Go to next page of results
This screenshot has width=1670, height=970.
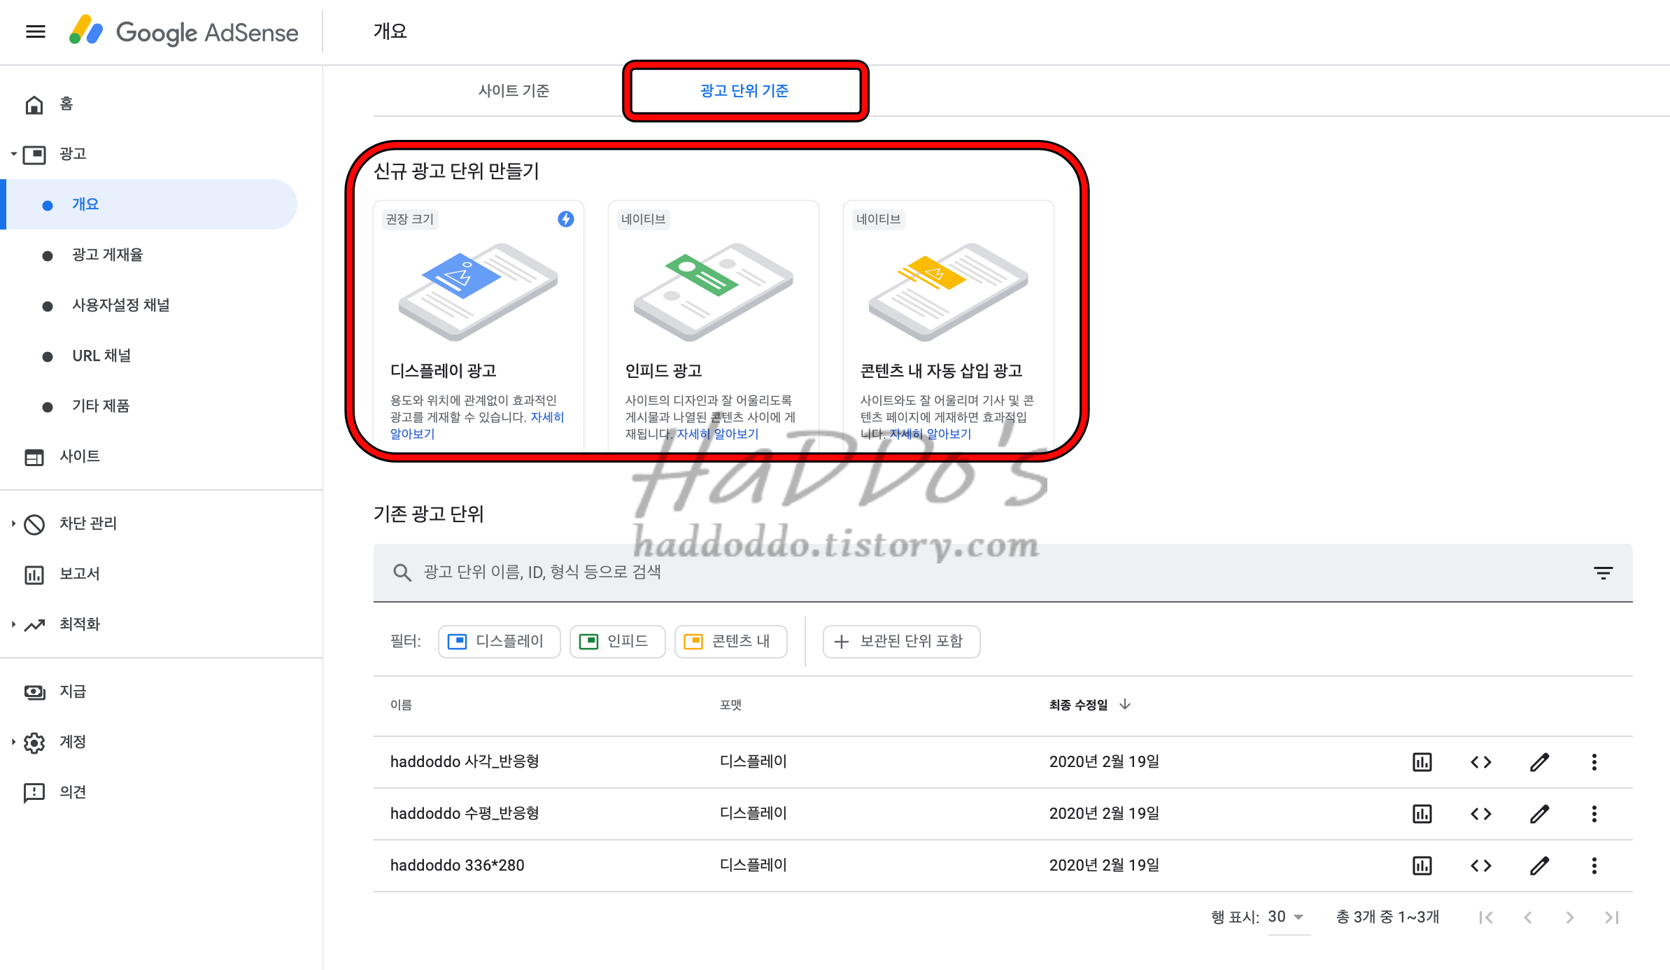1570,918
